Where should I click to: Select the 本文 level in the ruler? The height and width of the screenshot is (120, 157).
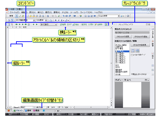click(x=25, y=27)
